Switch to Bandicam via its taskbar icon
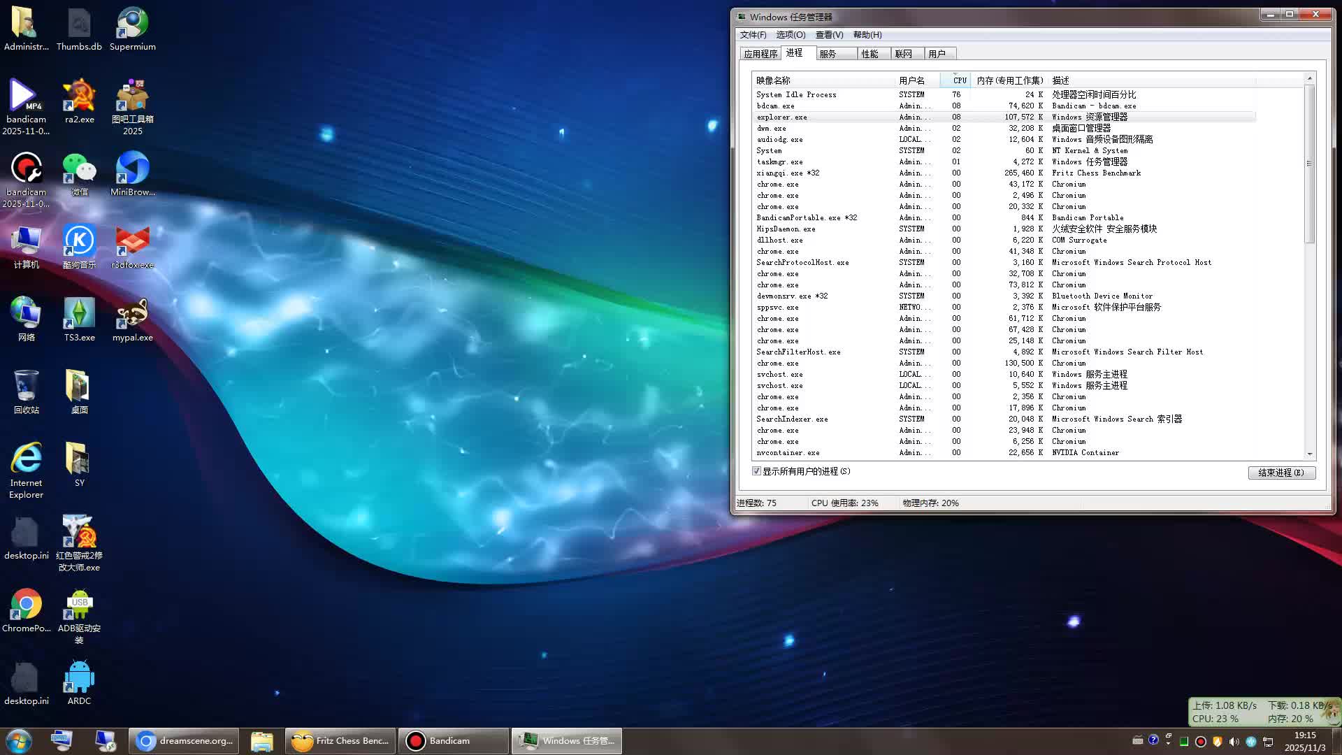Viewport: 1342px width, 755px height. click(452, 740)
